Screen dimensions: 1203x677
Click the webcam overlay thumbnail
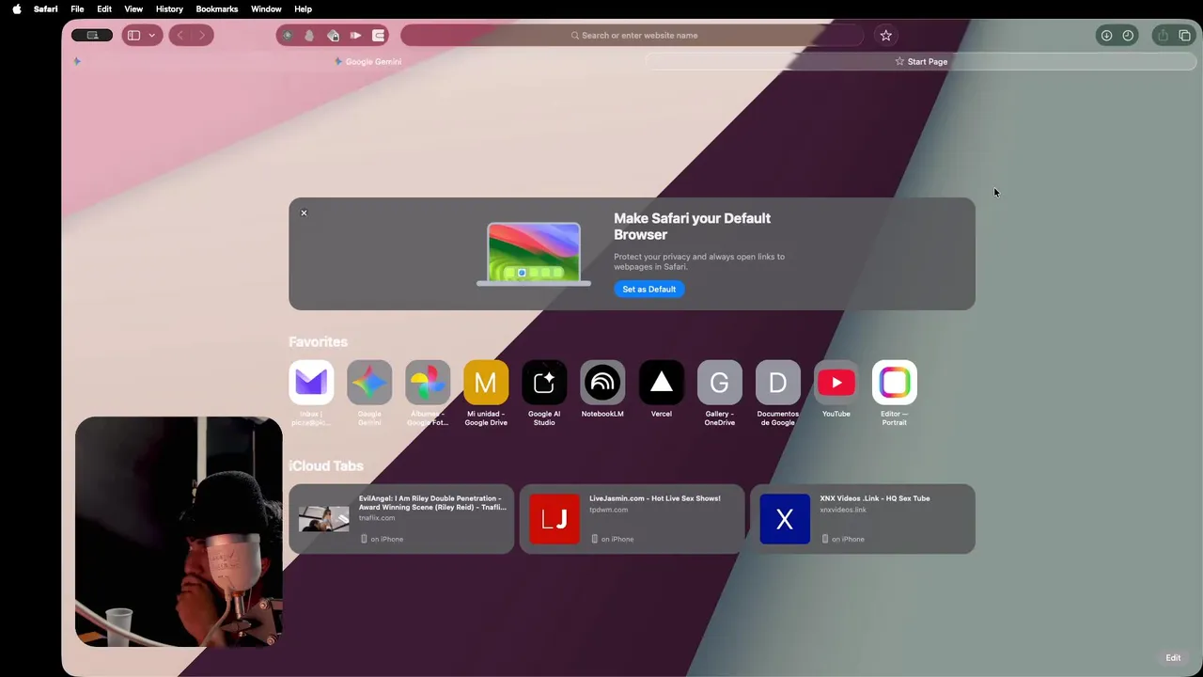[179, 531]
